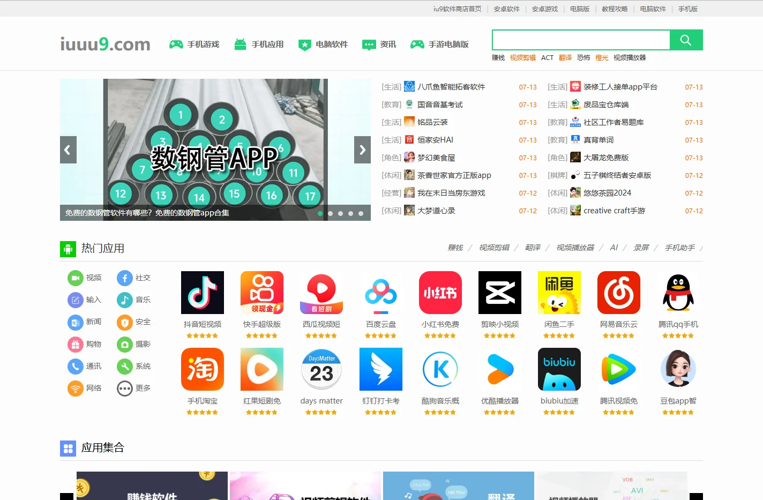The width and height of the screenshot is (763, 500).
Task: Open the 豆包app智 app icon
Action: tap(678, 369)
